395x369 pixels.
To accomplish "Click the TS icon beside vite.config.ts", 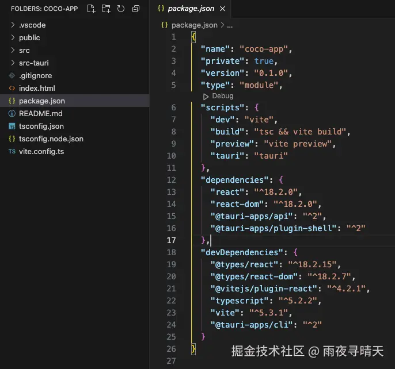I will tap(12, 151).
